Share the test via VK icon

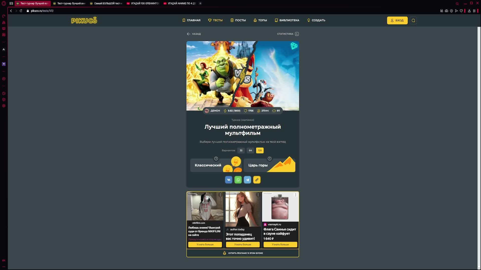(x=228, y=180)
